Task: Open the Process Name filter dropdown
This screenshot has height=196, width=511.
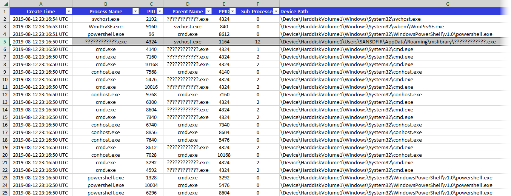Action: tap(135, 11)
